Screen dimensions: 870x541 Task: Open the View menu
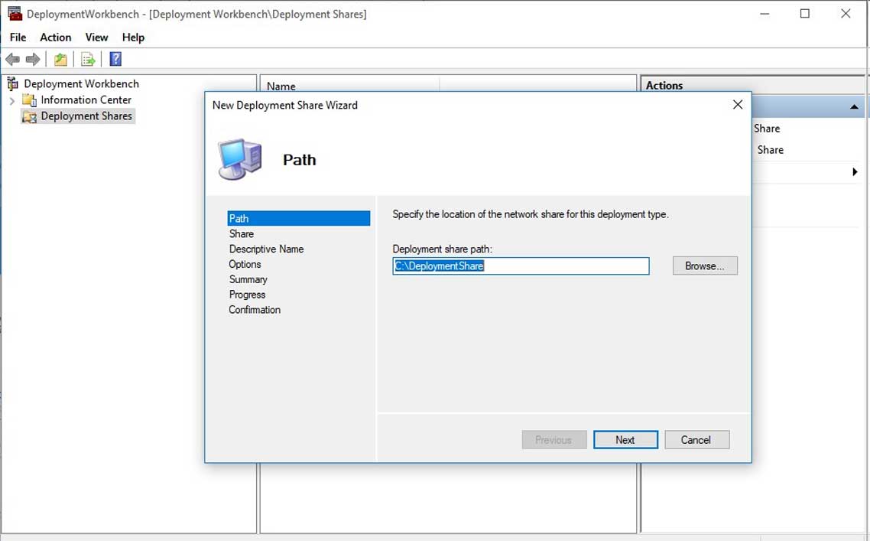[96, 37]
